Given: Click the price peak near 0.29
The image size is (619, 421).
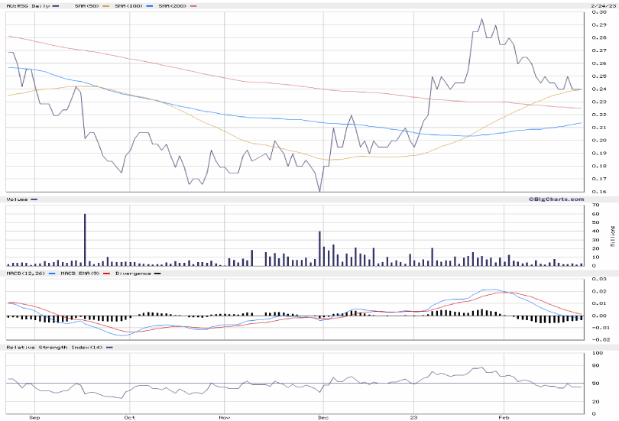Looking at the screenshot, I should coord(481,20).
